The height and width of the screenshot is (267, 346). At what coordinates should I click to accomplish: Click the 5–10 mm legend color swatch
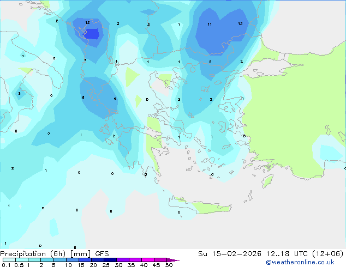[59, 260]
